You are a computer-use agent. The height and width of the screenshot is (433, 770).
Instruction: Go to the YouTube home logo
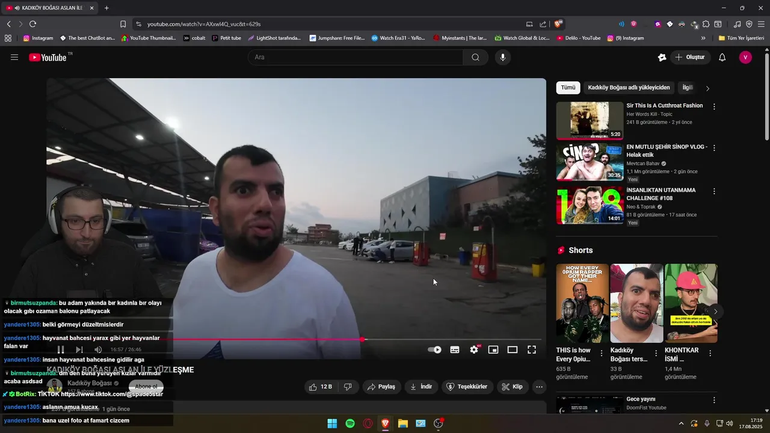tap(48, 57)
